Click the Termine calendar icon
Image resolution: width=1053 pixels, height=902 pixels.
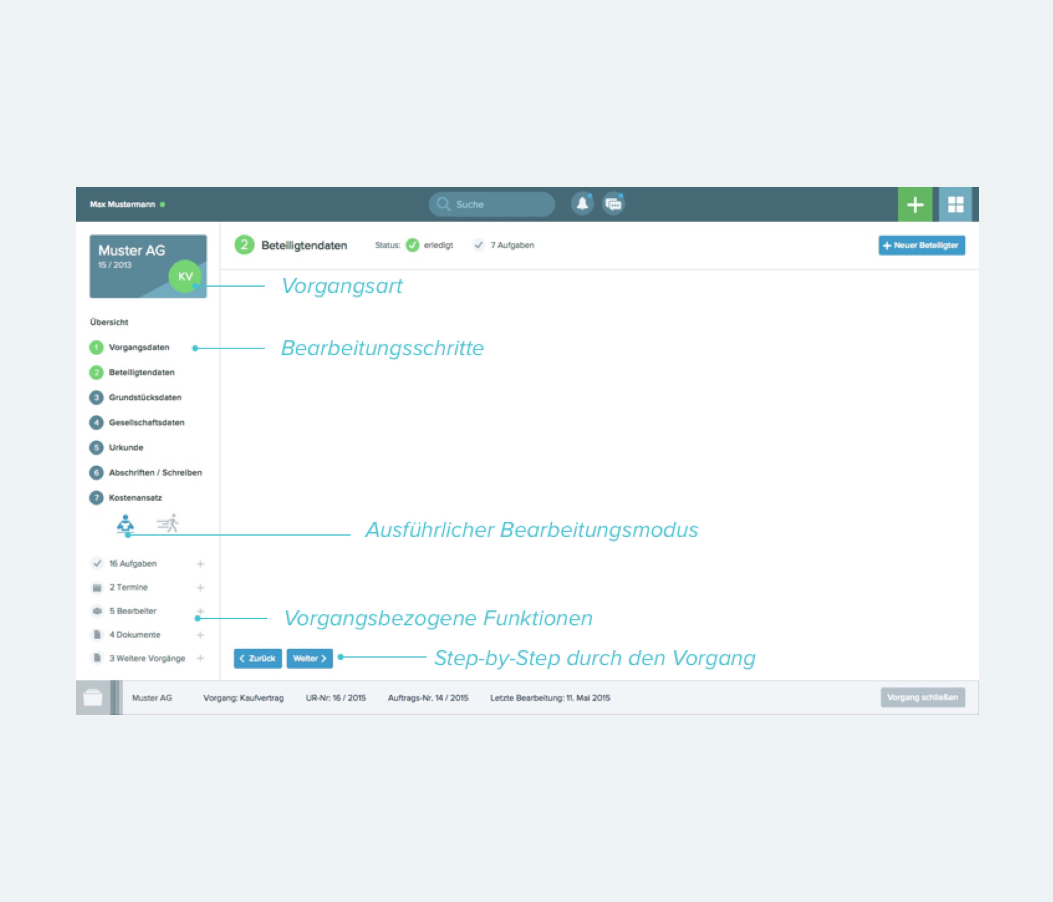click(97, 587)
